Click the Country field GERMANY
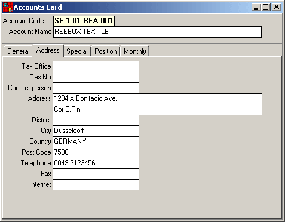The height and width of the screenshot is (222, 285). click(96, 141)
